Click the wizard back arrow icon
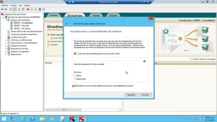 pyautogui.click(x=66, y=24)
